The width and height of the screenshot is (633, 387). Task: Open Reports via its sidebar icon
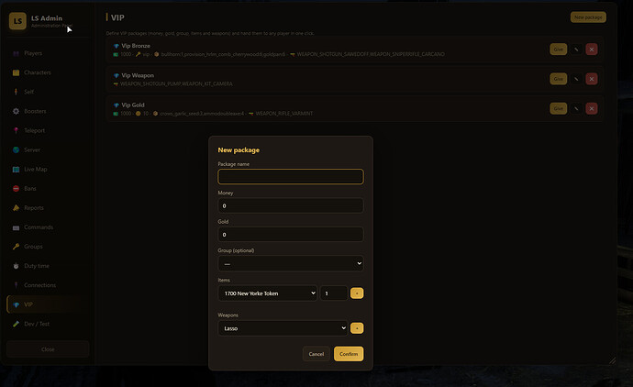[16, 208]
